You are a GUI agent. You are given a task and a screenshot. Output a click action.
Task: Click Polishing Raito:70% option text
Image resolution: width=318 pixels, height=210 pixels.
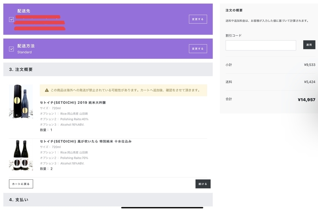(74, 158)
